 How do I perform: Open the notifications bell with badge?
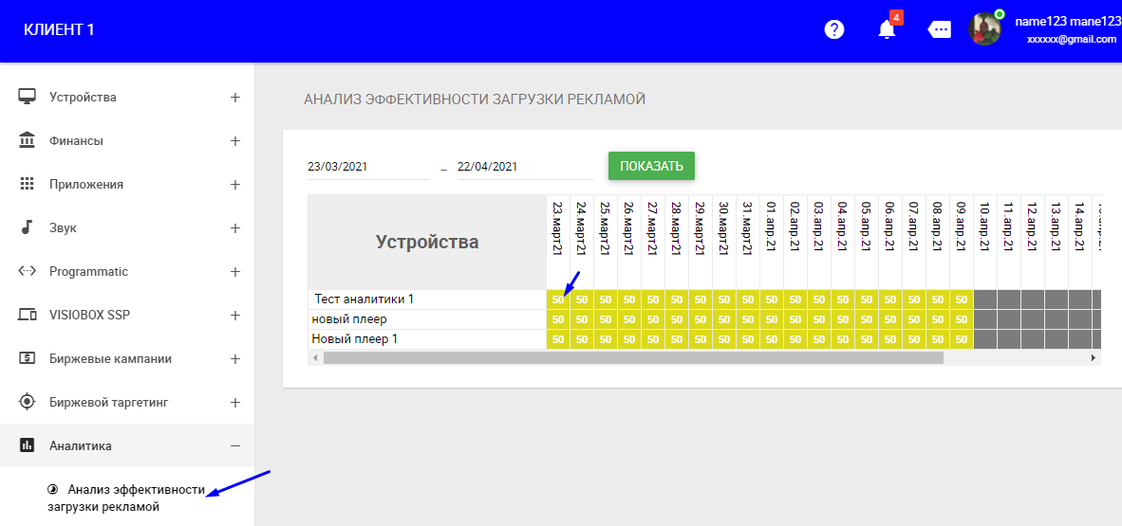(887, 29)
